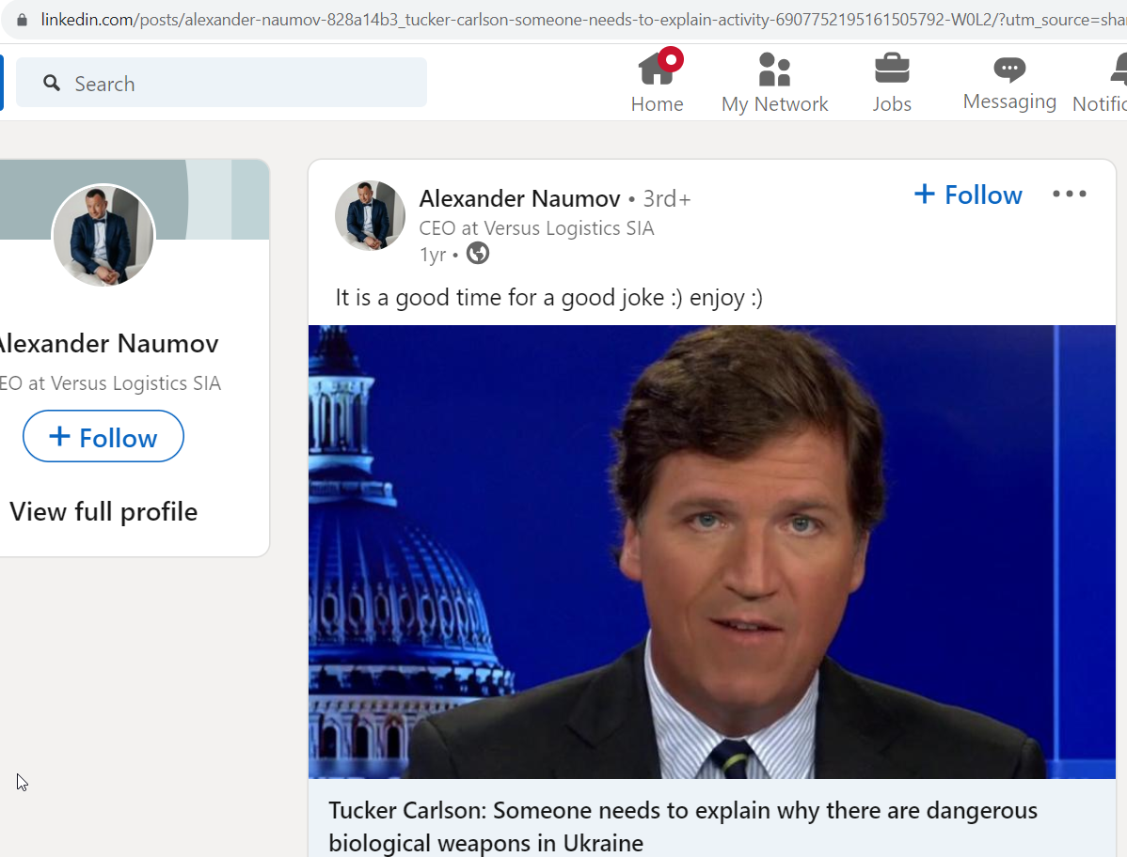Click the '1yr' post age label
This screenshot has height=857, width=1127.
(433, 254)
